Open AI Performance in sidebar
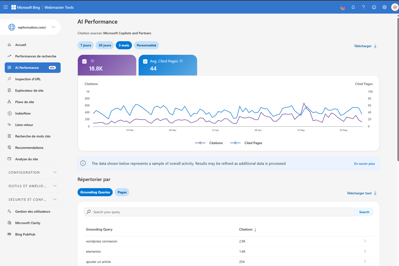 click(33, 68)
